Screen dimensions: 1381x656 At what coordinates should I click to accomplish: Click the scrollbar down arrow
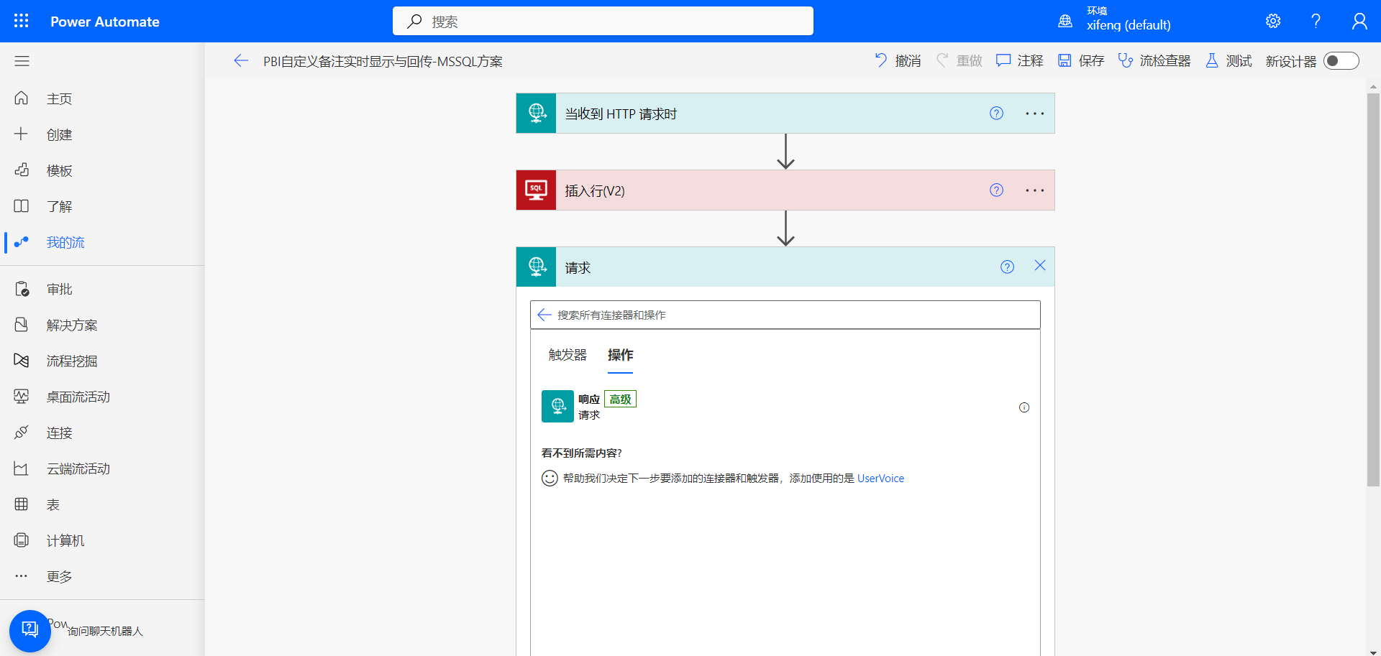tap(1373, 652)
